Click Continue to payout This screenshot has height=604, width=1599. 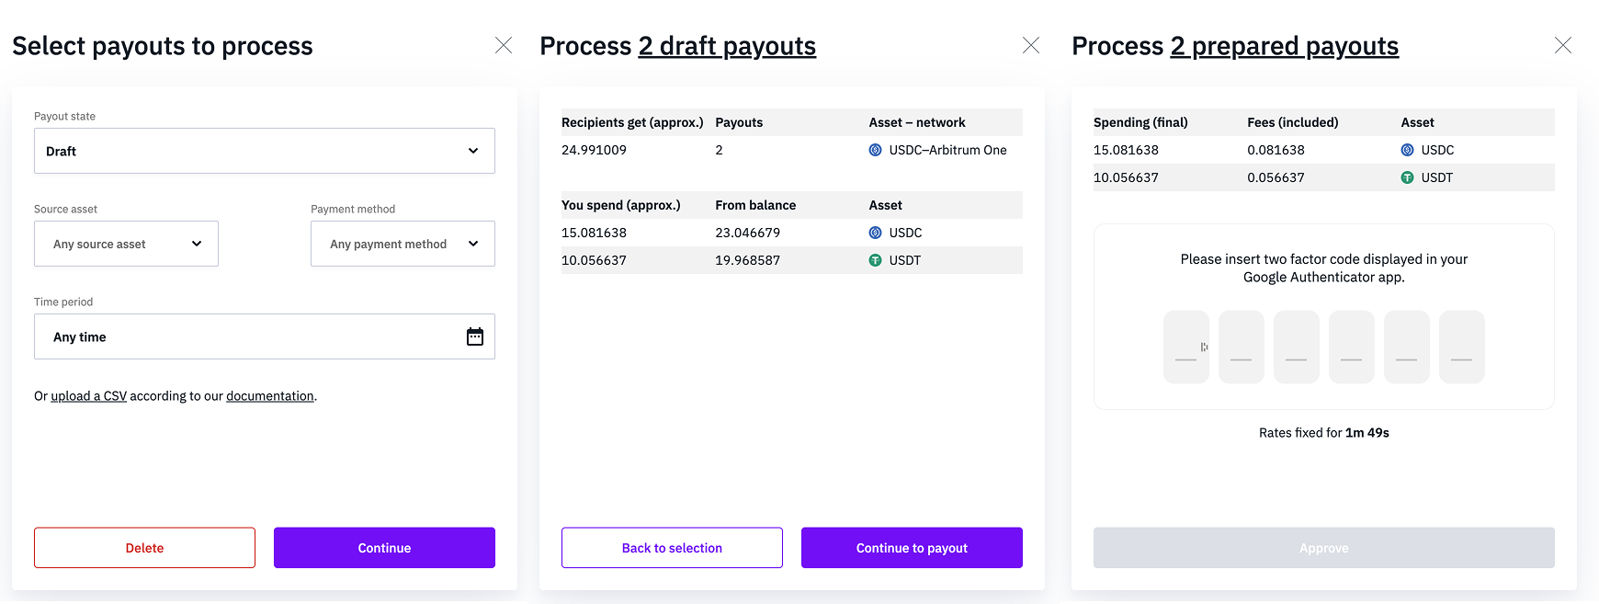pos(912,548)
